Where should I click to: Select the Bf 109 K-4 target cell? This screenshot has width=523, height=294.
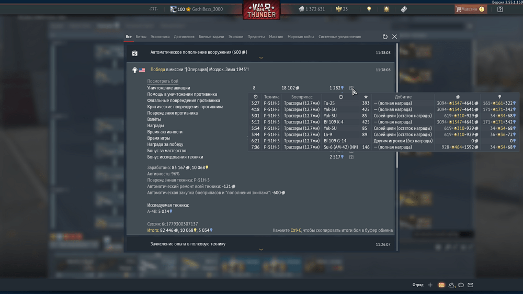point(334,122)
